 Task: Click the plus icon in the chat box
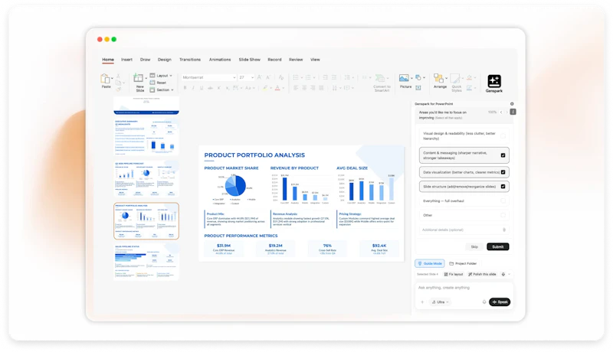[x=422, y=302]
